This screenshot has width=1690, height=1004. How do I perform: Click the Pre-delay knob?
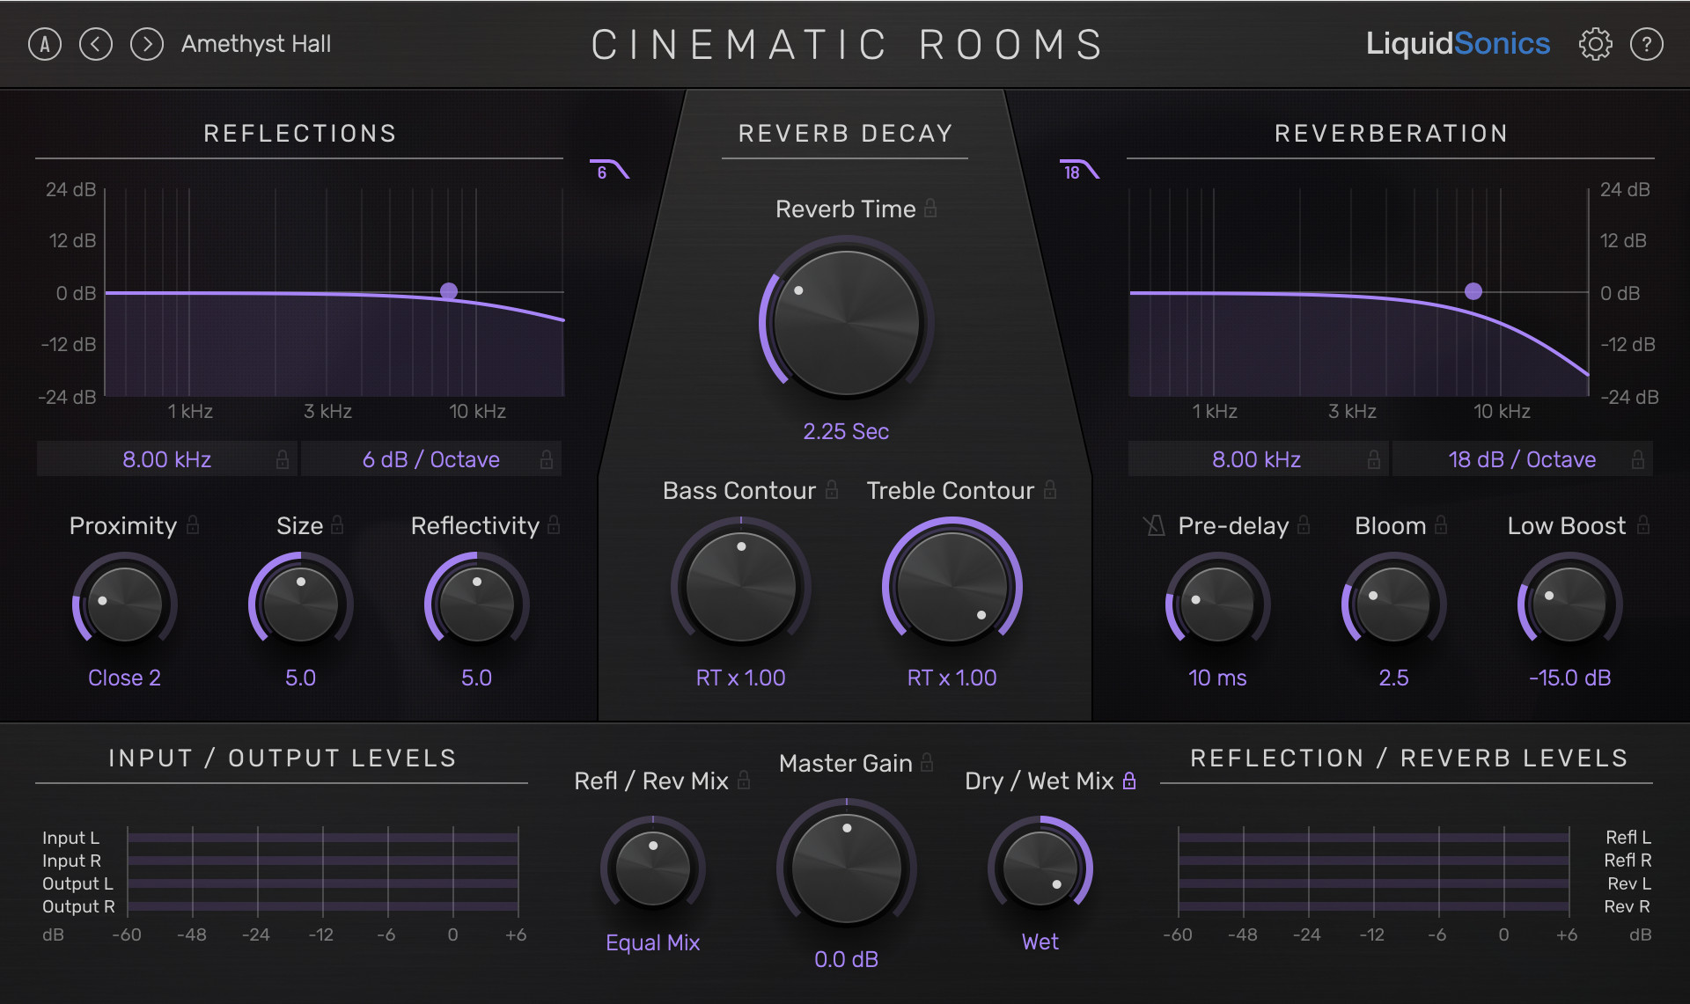tap(1218, 604)
